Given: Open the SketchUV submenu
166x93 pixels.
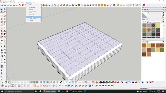Looking at the screenshot, I should click(34, 9).
